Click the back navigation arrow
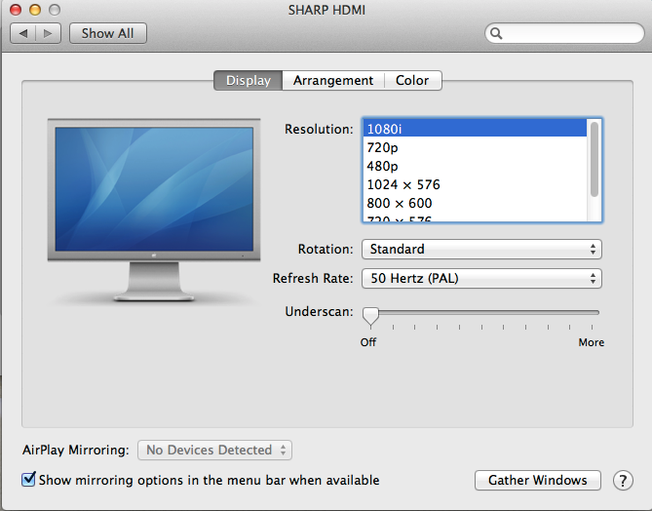The height and width of the screenshot is (511, 652). [23, 33]
